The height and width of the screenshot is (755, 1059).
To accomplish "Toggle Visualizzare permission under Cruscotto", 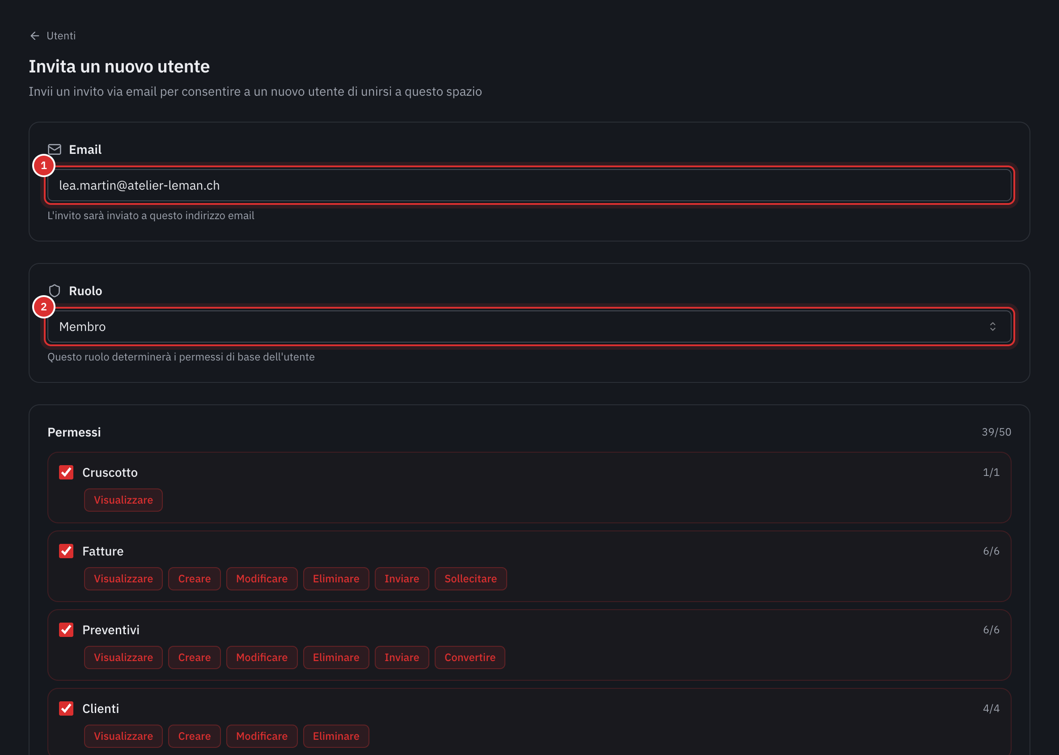I will click(x=123, y=500).
